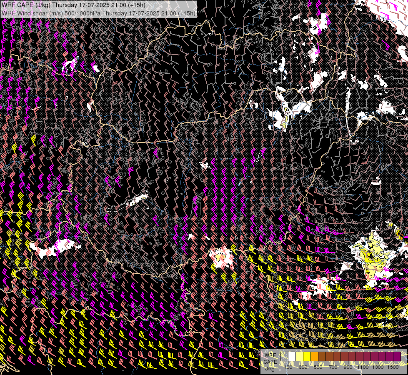Select the bright yellow CAPE legend swatch
Image resolution: width=408 pixels, height=375 pixels.
tap(307, 356)
